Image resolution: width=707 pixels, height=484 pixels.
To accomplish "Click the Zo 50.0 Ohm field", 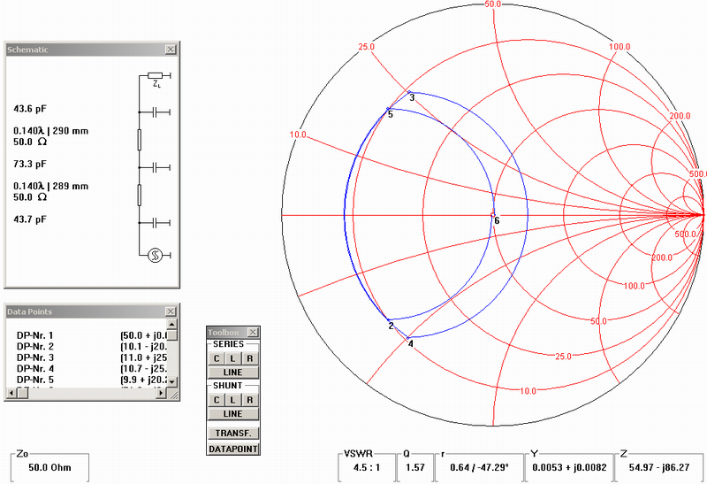I will [x=50, y=468].
